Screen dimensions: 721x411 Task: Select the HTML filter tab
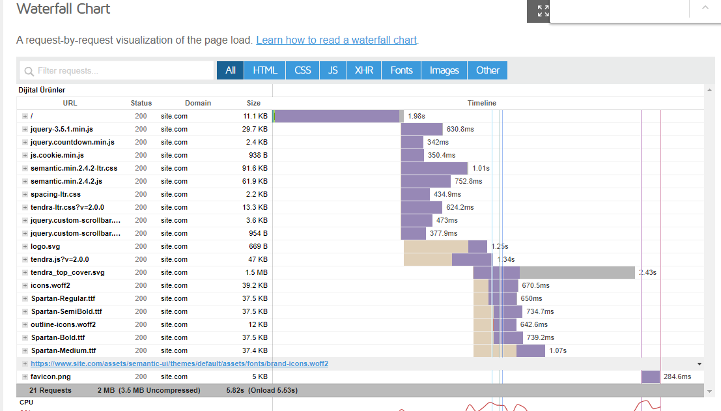pos(265,70)
